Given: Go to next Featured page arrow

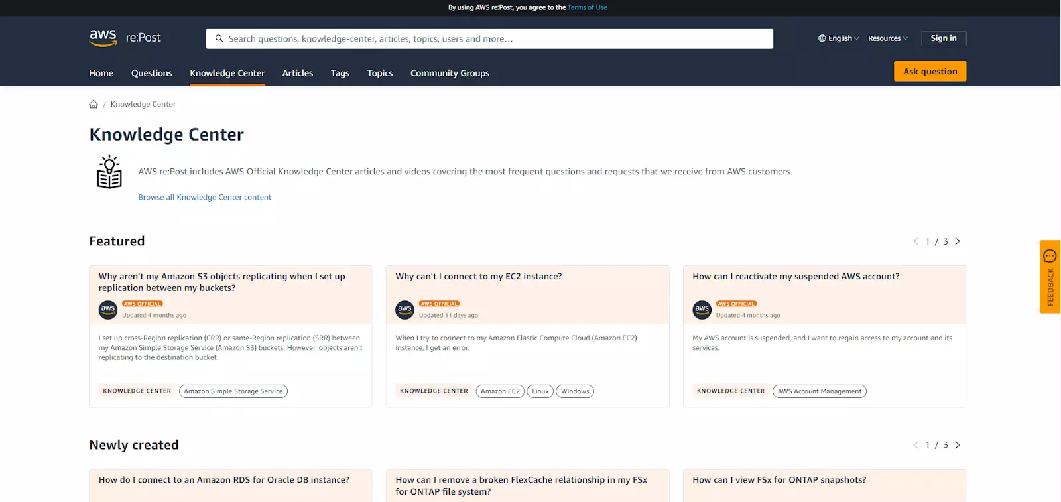Looking at the screenshot, I should coord(958,241).
